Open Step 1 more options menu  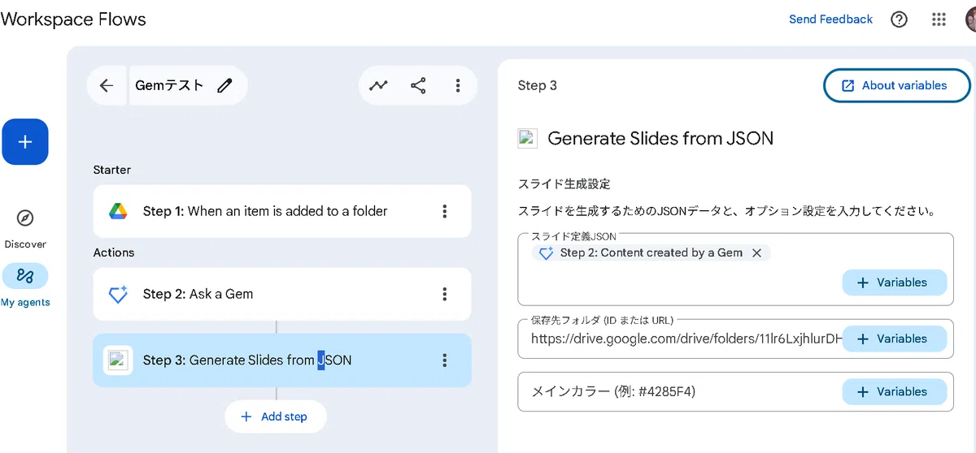444,211
